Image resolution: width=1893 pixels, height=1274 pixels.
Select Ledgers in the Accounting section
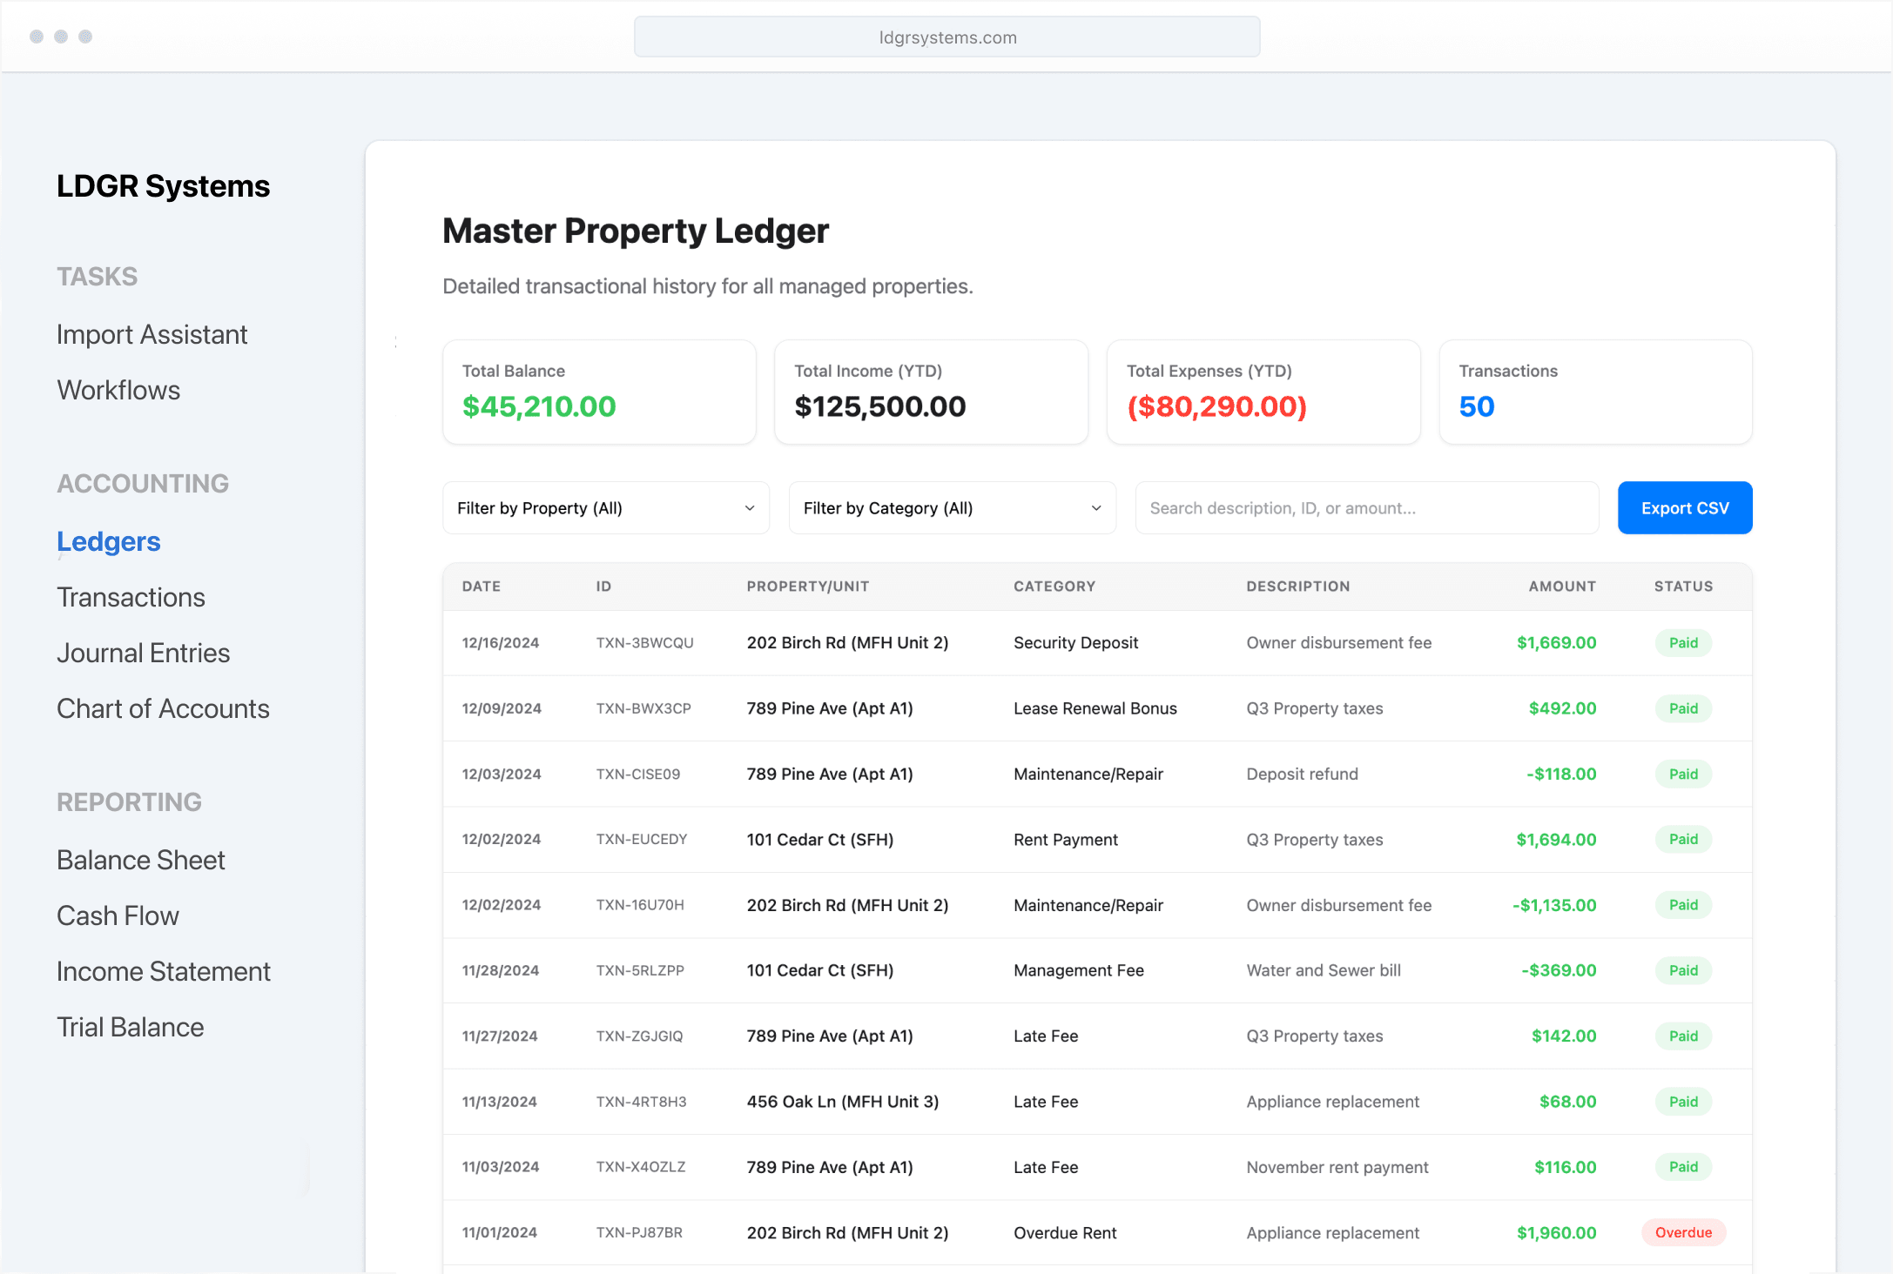(109, 541)
